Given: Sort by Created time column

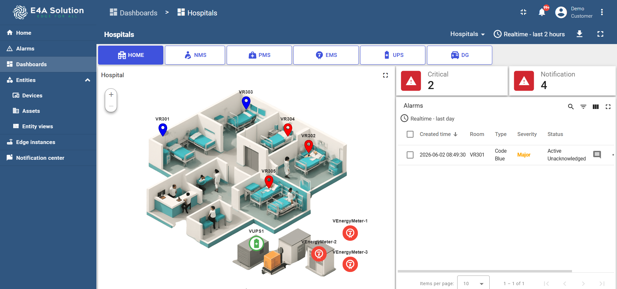Looking at the screenshot, I should pyautogui.click(x=438, y=134).
